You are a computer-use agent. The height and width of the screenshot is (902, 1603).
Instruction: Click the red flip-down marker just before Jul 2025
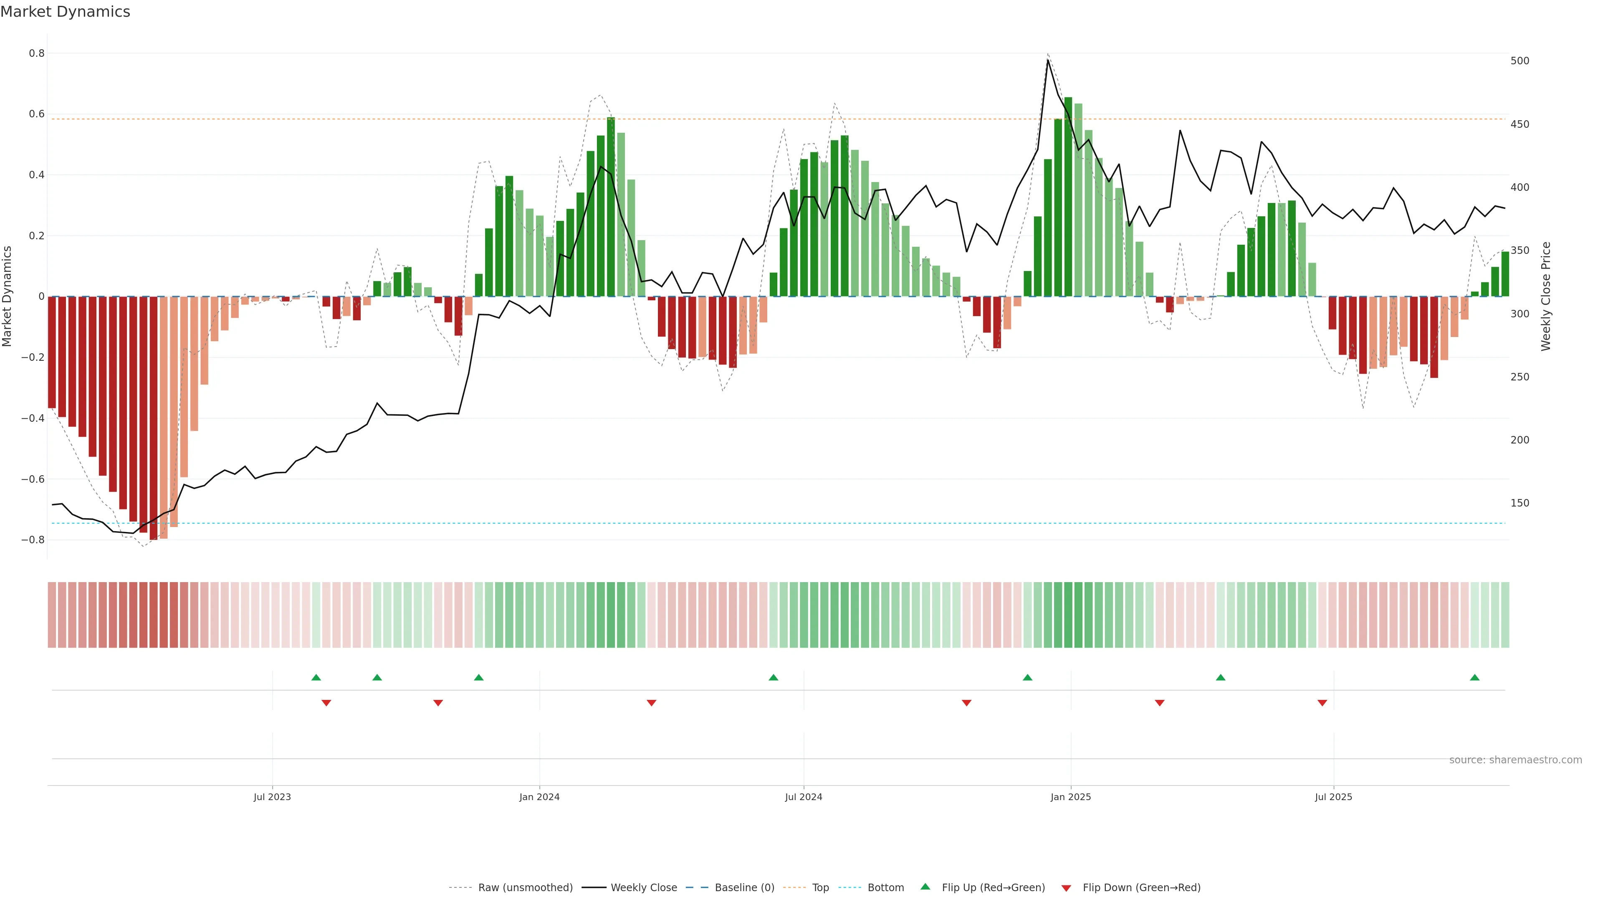point(1322,703)
